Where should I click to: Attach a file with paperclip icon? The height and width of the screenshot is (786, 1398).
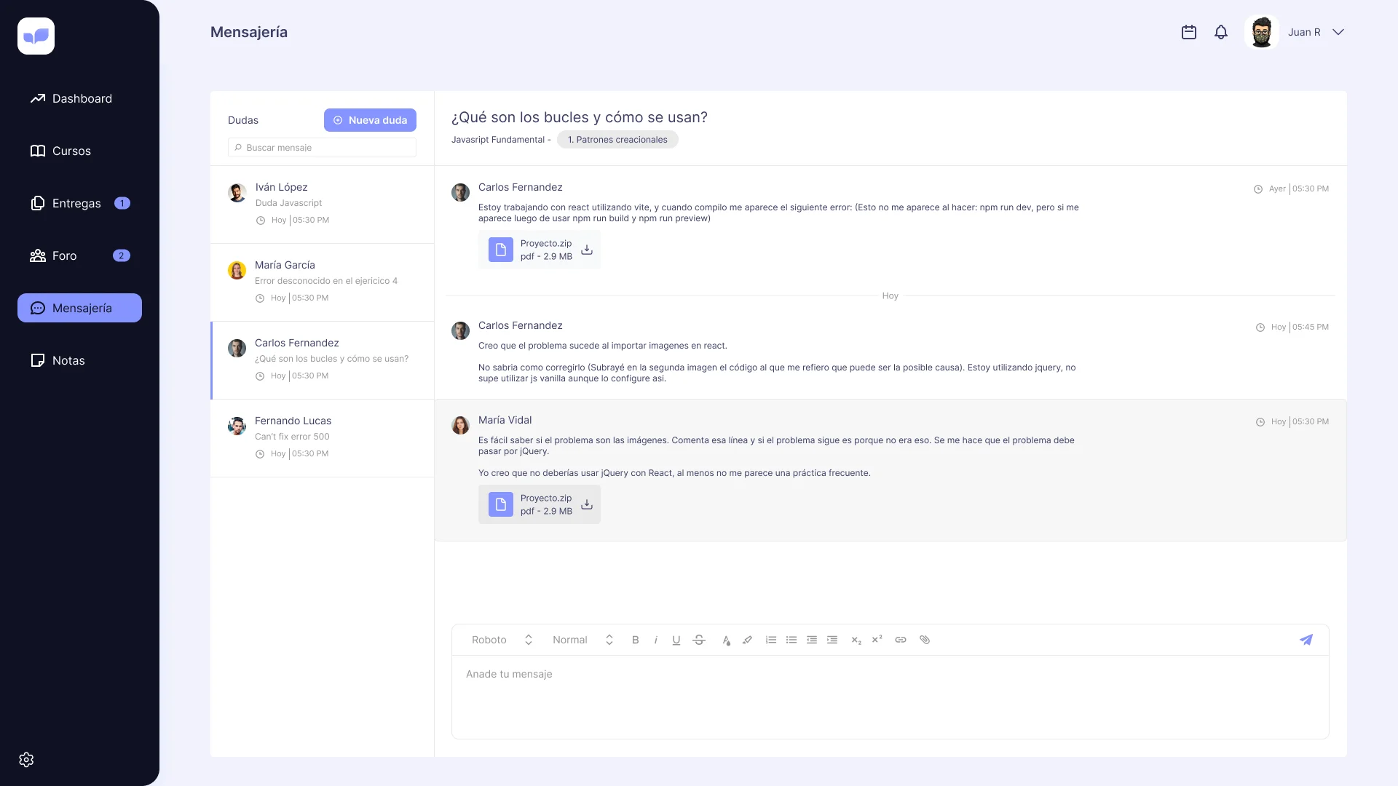[925, 640]
